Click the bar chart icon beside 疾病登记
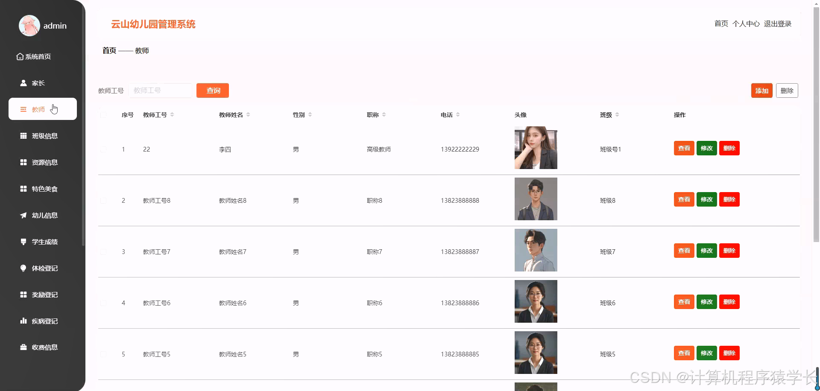The height and width of the screenshot is (391, 820). coord(23,321)
